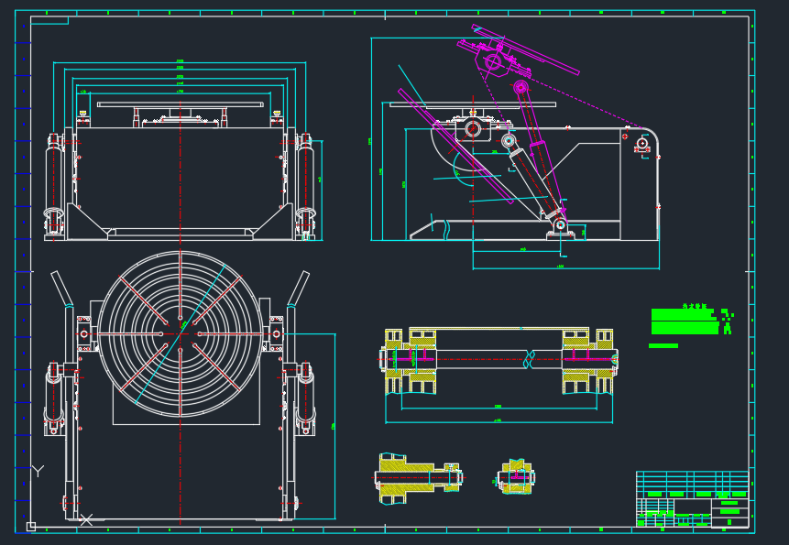789x545 pixels.
Task: Select the green technical notes text block
Action: click(x=691, y=325)
